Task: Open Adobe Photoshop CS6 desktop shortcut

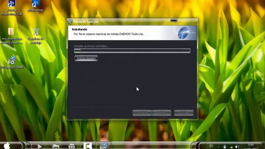Action: tap(12, 7)
